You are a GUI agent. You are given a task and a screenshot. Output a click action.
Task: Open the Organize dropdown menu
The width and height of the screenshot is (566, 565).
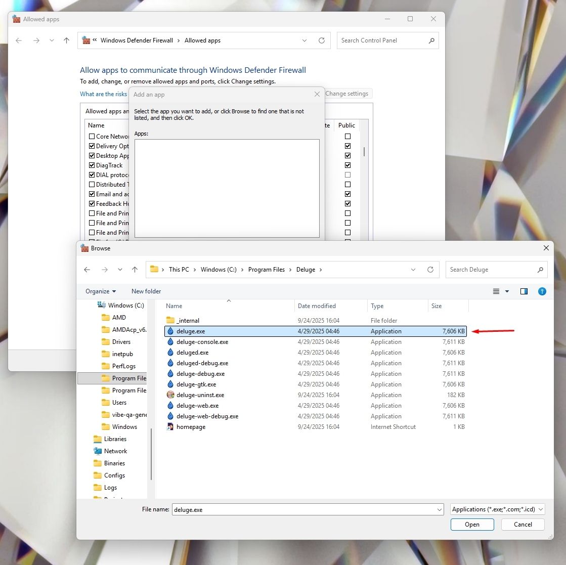click(100, 291)
